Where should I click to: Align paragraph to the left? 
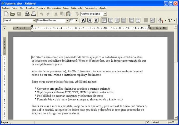(104, 20)
